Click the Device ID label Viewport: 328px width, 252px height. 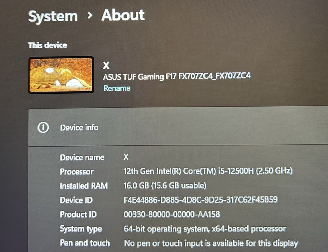[x=76, y=200]
